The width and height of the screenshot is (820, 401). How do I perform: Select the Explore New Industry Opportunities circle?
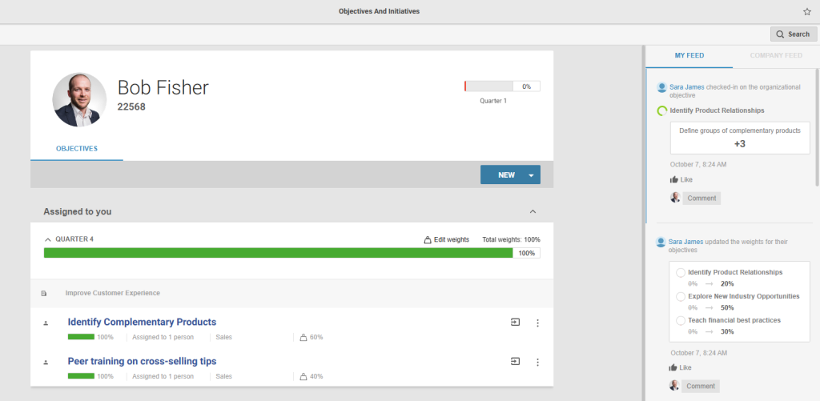[681, 296]
